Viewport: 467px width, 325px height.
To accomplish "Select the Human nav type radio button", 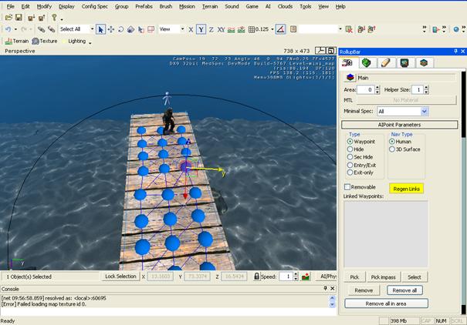I will pyautogui.click(x=392, y=142).
